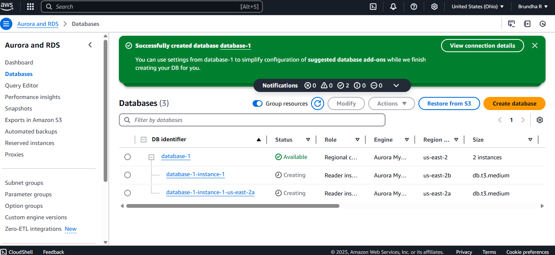Click the info count notification icon
Viewport: 555px width, 255px height.
pos(357,85)
